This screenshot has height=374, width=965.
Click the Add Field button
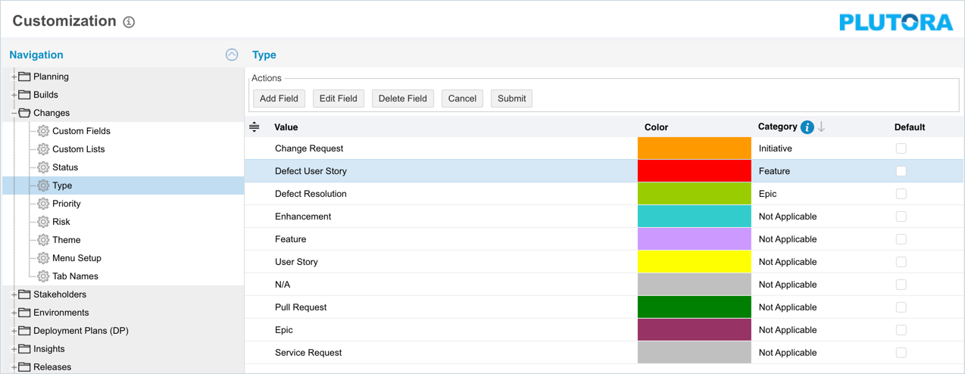pyautogui.click(x=279, y=98)
